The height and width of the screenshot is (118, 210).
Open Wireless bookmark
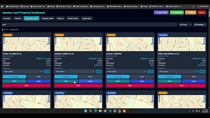[x=51, y=6]
